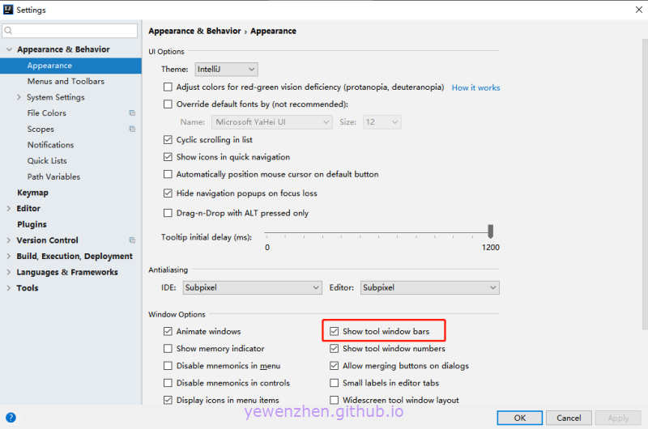The width and height of the screenshot is (648, 429).
Task: Click the help question mark icon
Action: [11, 418]
